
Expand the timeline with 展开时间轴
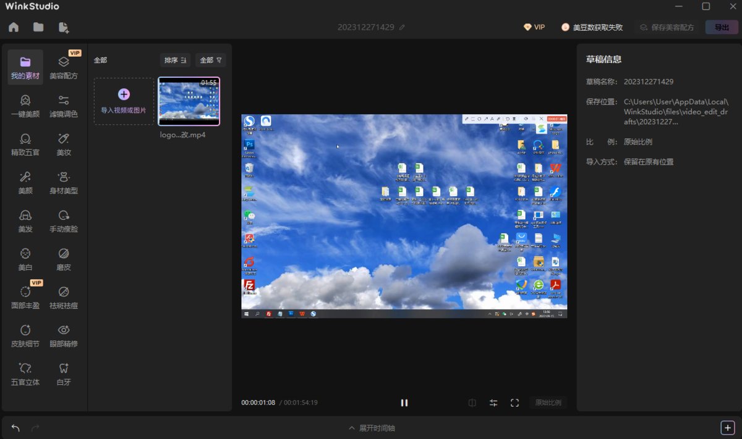tap(372, 427)
